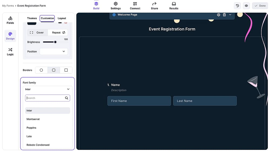
Task: Switch to the Build tab
Action: coord(96,6)
